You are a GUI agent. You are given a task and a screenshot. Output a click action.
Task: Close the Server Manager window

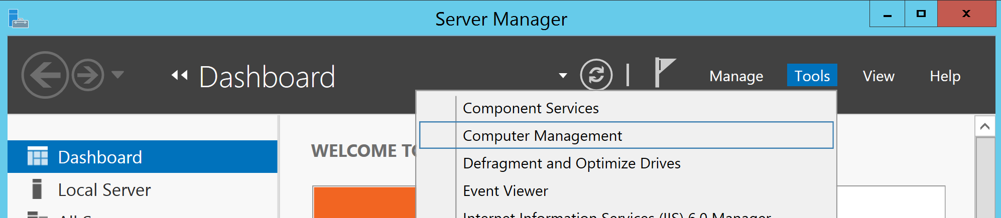(966, 14)
